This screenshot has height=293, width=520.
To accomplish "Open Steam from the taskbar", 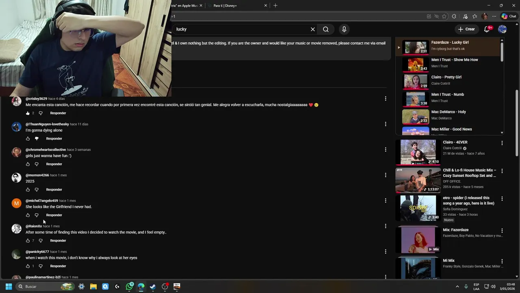I will click(x=153, y=286).
